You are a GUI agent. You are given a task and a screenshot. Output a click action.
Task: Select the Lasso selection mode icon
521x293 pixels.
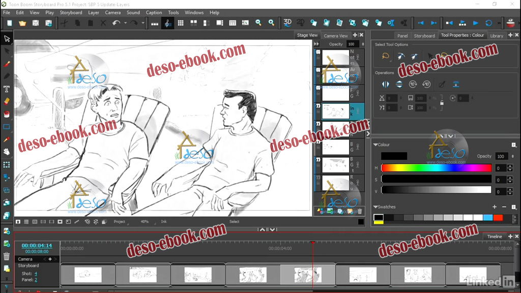[386, 56]
